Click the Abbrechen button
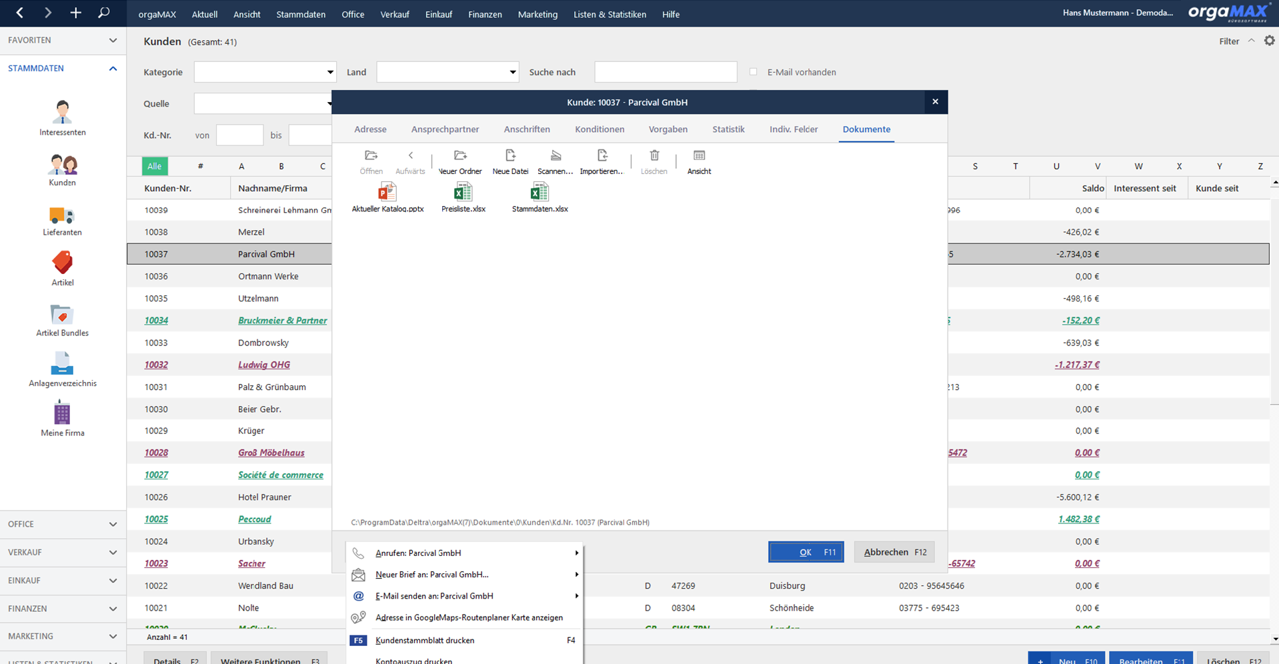This screenshot has width=1279, height=664. tap(894, 552)
